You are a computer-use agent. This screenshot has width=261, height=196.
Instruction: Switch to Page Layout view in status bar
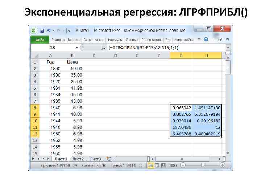[x=157, y=166]
